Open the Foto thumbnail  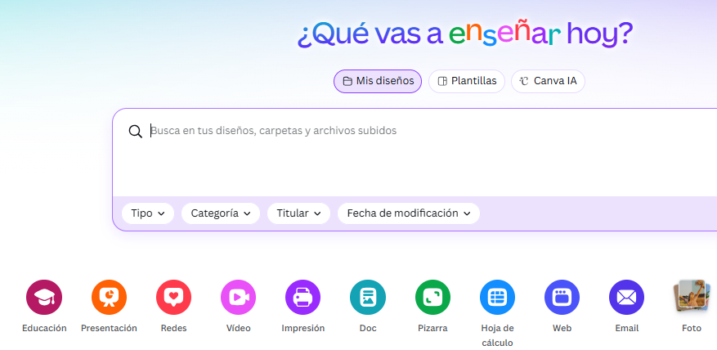click(691, 298)
